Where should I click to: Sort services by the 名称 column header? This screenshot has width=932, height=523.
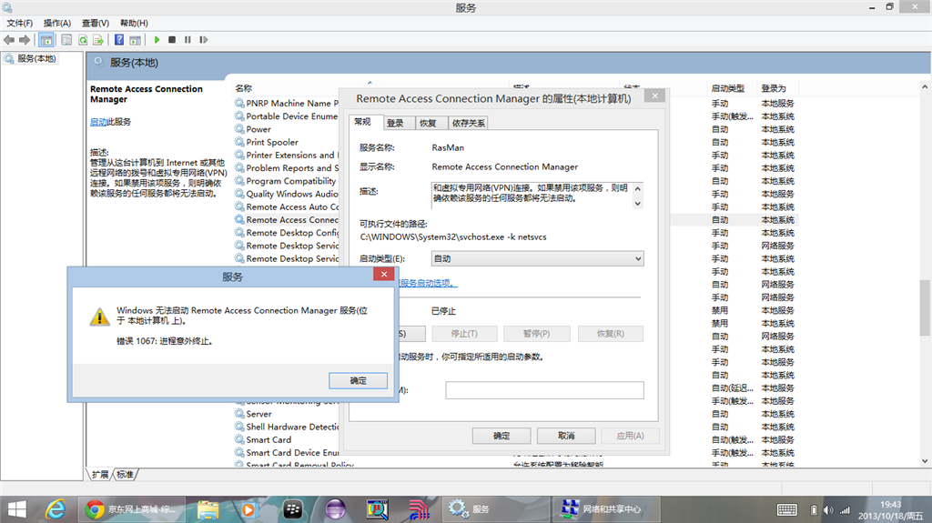244,88
